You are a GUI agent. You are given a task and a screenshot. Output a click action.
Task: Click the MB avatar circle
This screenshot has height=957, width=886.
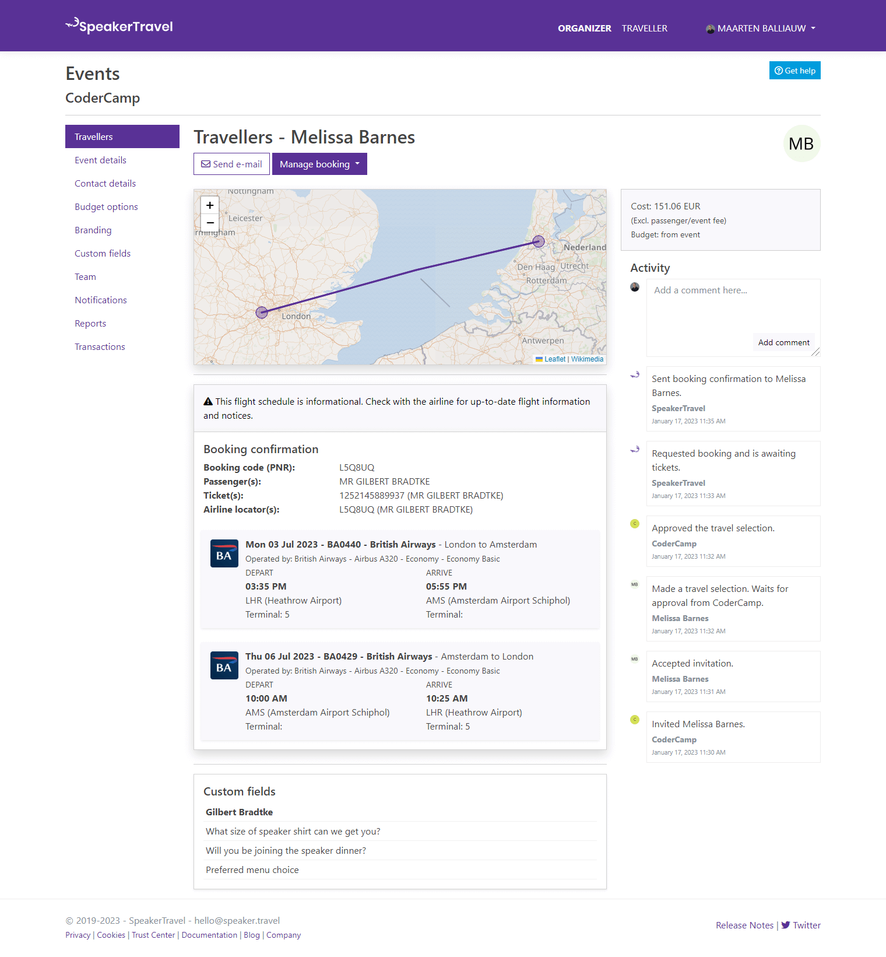pyautogui.click(x=801, y=143)
